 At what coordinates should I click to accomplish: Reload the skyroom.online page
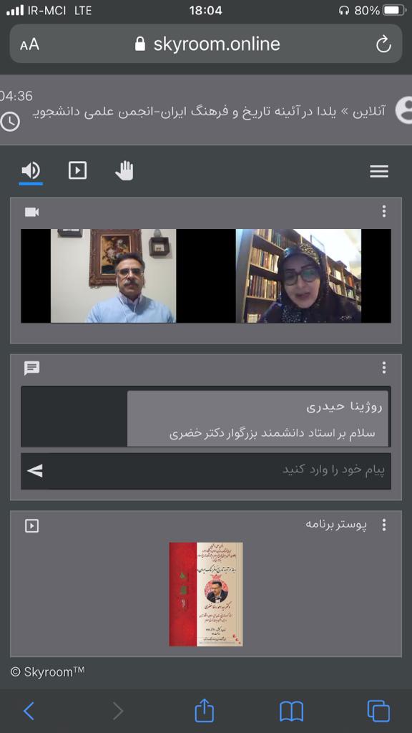383,44
